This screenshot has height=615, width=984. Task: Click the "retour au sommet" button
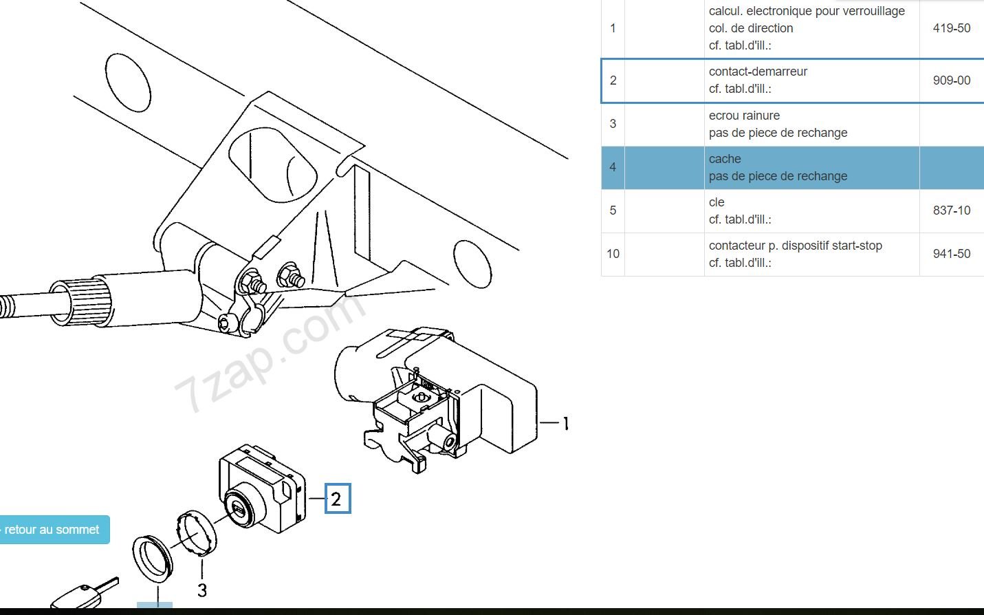53,530
